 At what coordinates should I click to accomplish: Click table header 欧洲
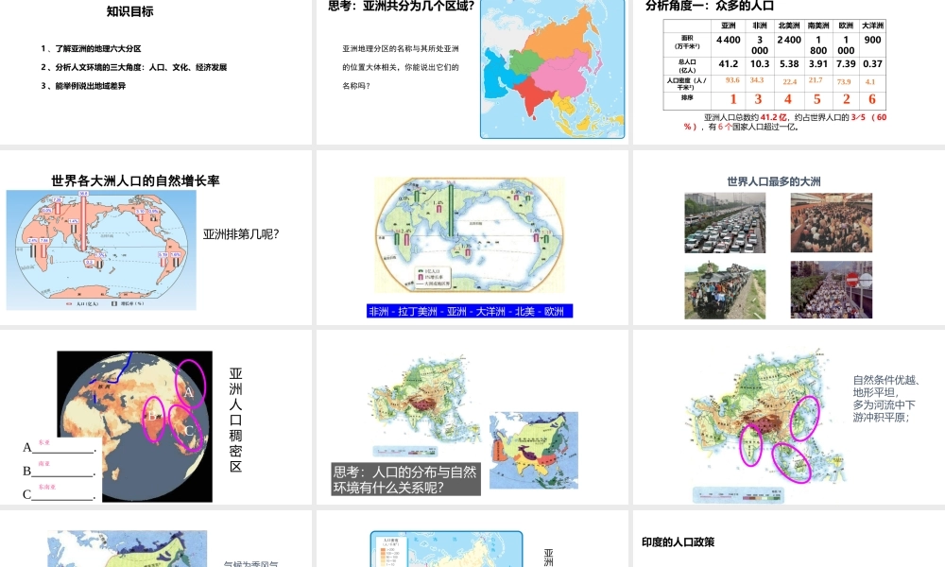pyautogui.click(x=846, y=26)
